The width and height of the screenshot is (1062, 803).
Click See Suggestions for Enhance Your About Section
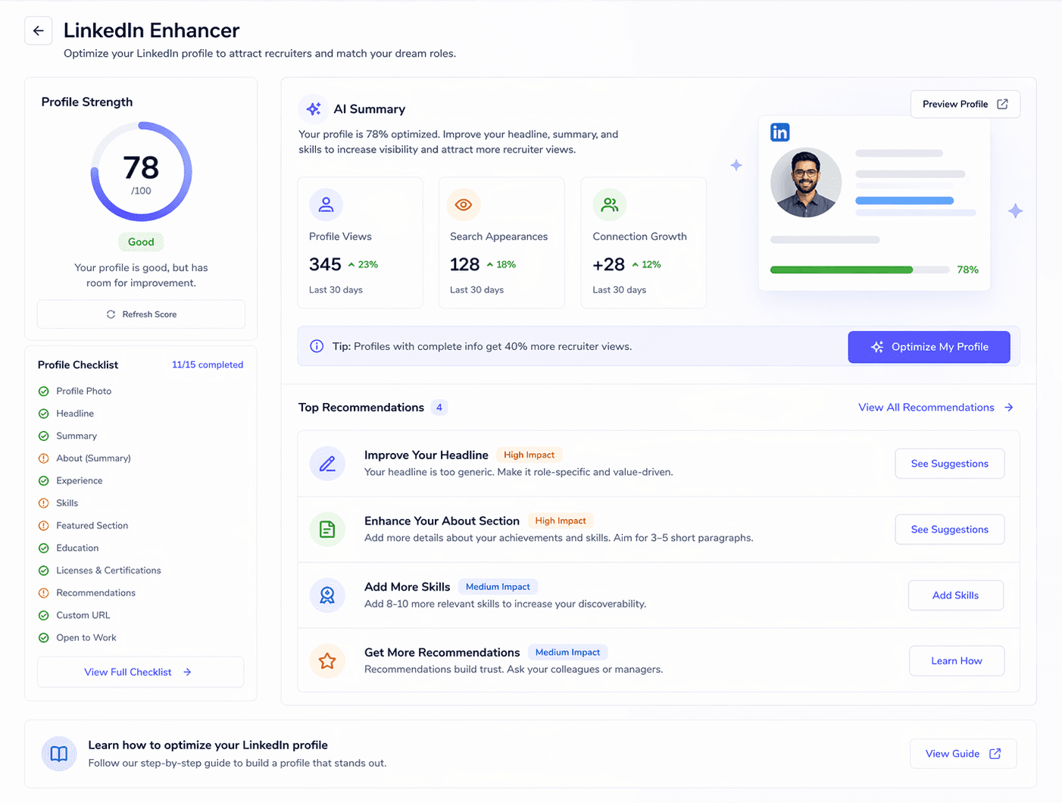pos(949,530)
